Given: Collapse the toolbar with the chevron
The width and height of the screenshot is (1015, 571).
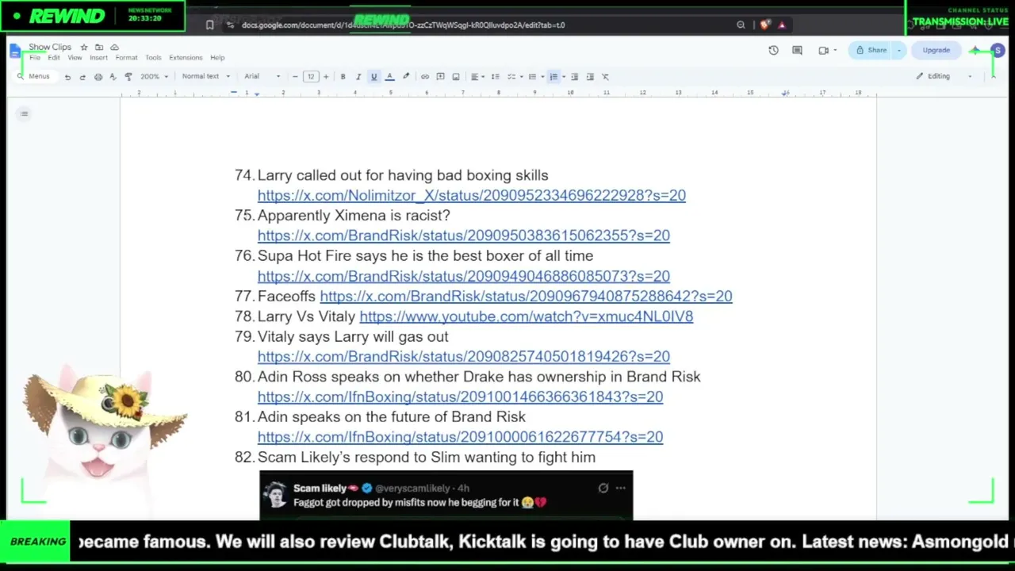Looking at the screenshot, I should [x=993, y=76].
